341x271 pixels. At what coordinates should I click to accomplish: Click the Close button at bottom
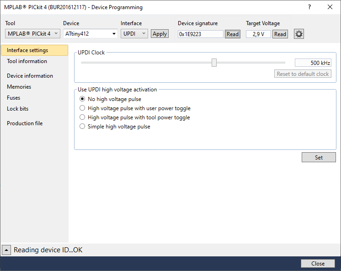[318, 263]
